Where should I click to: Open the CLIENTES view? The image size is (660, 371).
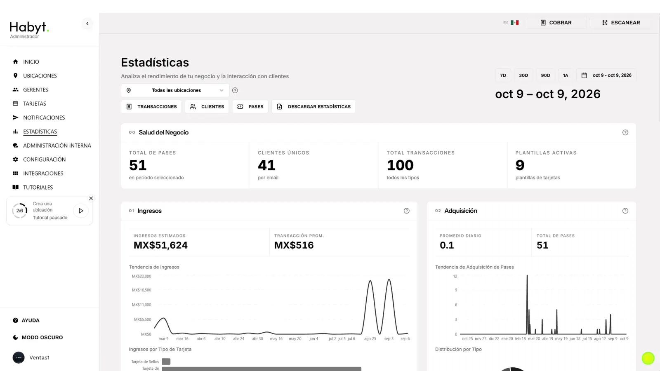[207, 107]
